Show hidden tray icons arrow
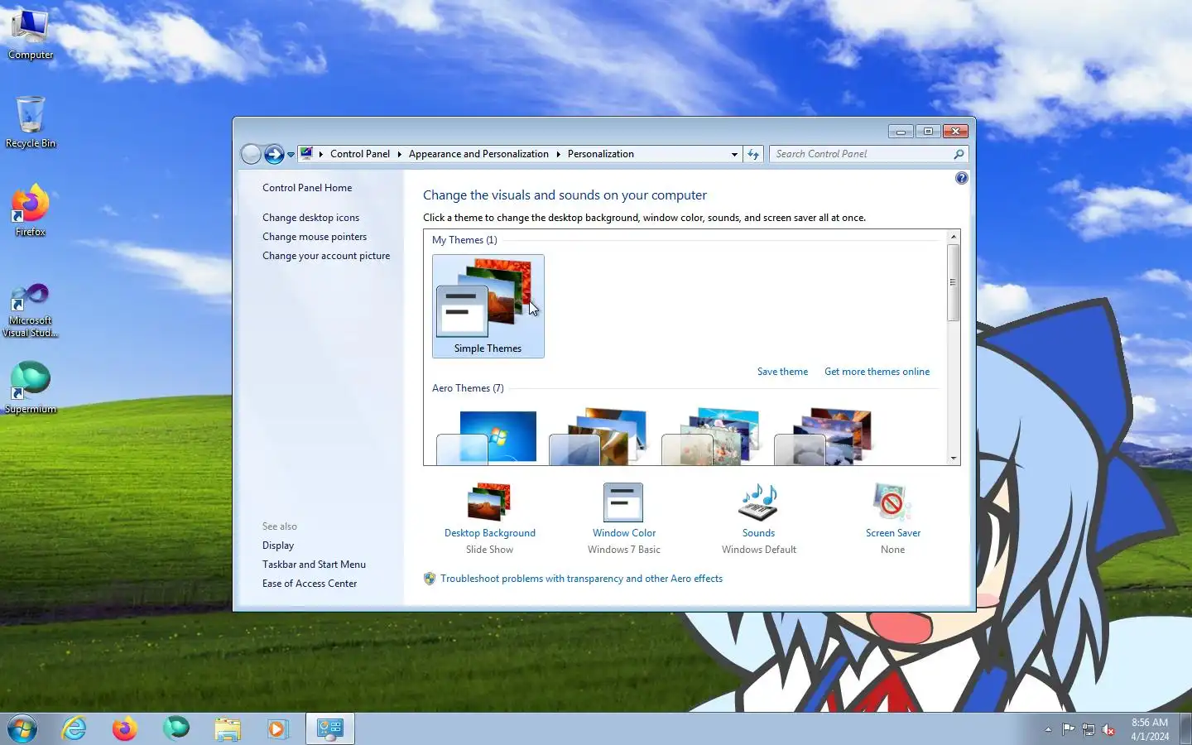Image resolution: width=1192 pixels, height=745 pixels. pos(1048,729)
